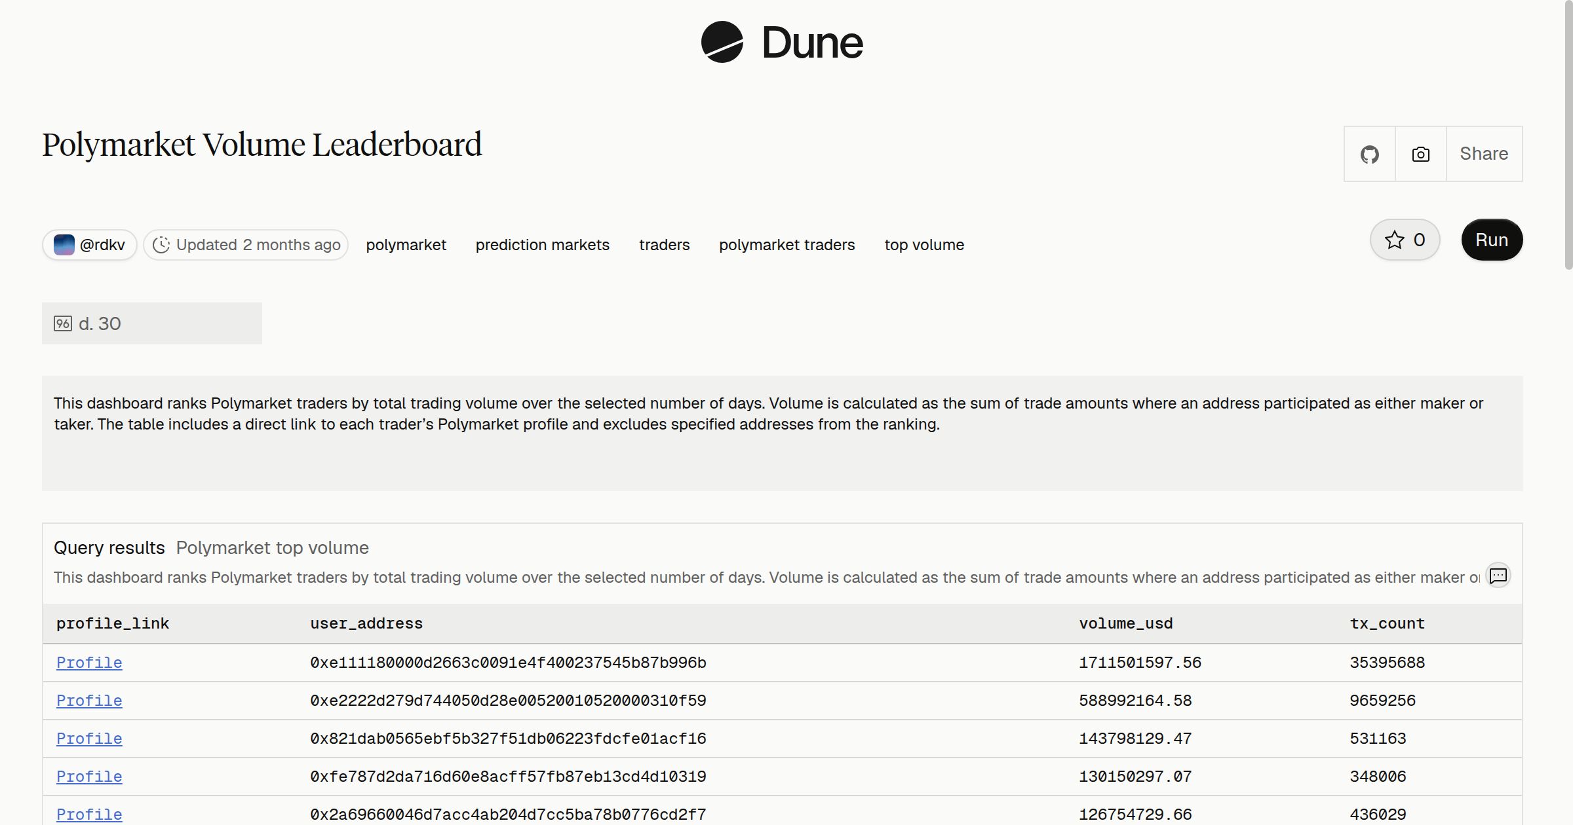Open Profile link for address 0xe2222d279d74...

(89, 701)
